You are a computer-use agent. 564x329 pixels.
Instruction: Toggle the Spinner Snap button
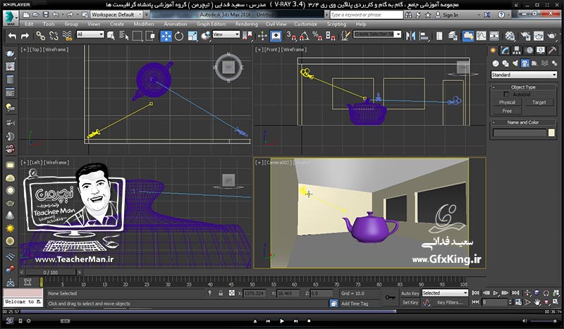tap(330, 36)
